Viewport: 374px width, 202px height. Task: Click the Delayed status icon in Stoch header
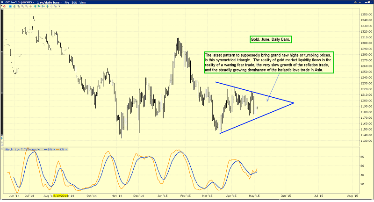pos(39,149)
